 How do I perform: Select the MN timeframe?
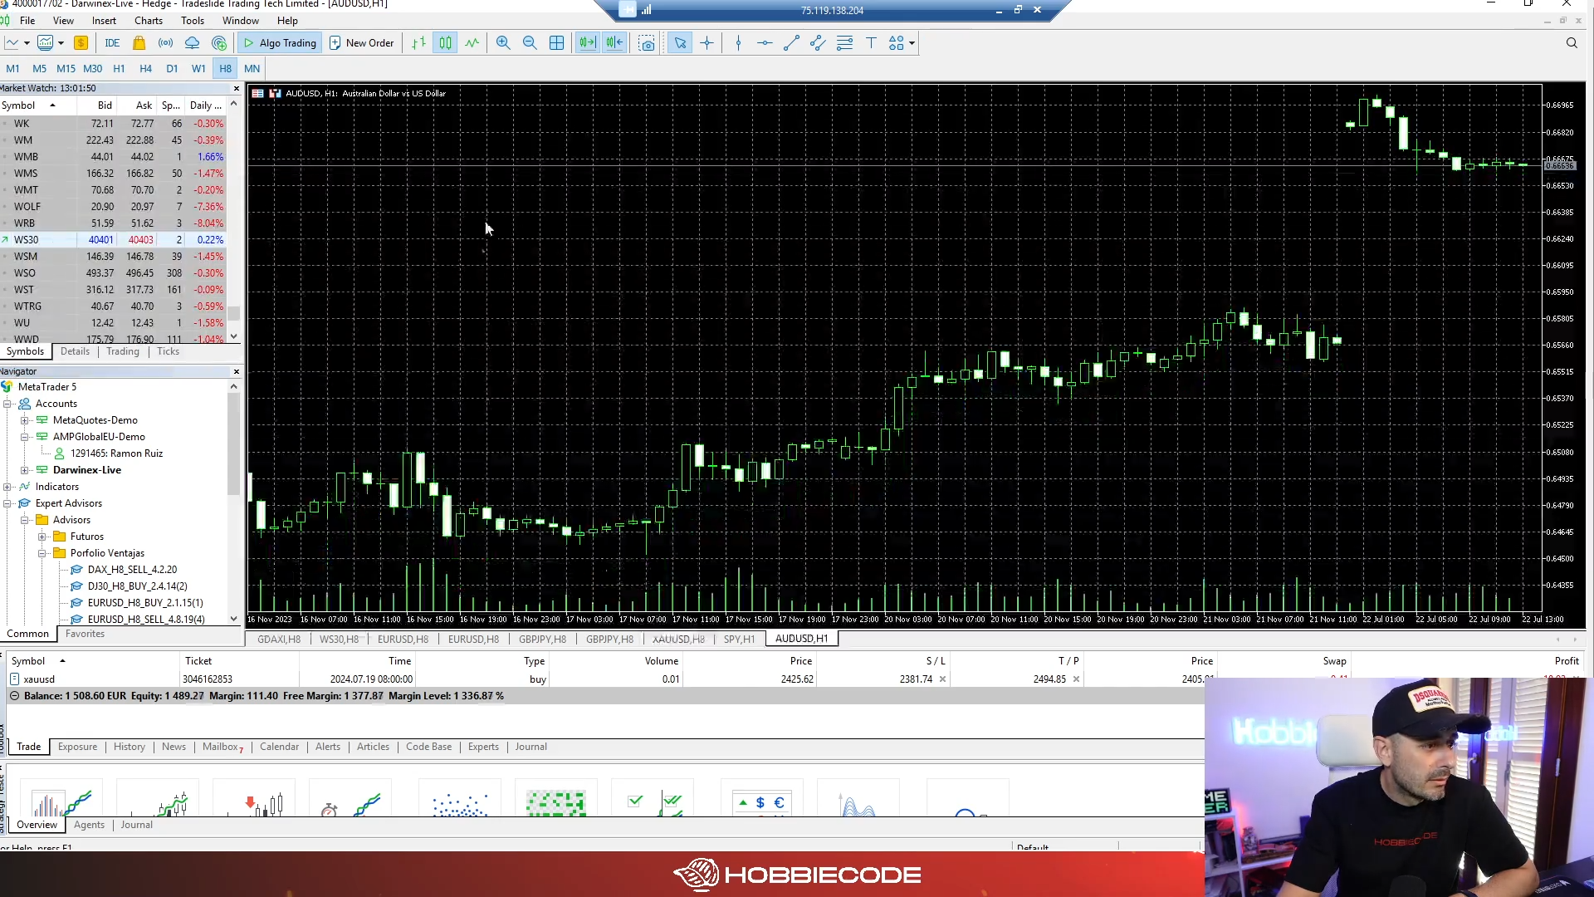252,69
